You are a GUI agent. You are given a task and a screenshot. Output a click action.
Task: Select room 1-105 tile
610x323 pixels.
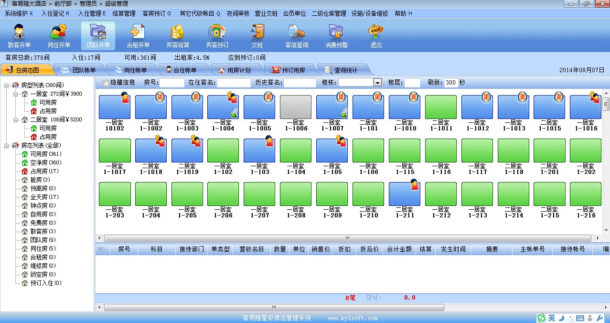332,151
